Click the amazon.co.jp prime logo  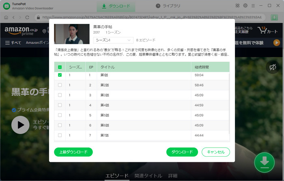click(21, 30)
